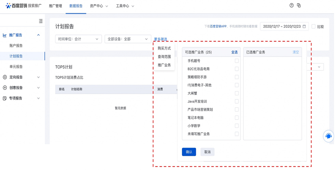Open the customer service chat bubble
The height and width of the screenshot is (170, 336).
tap(328, 136)
